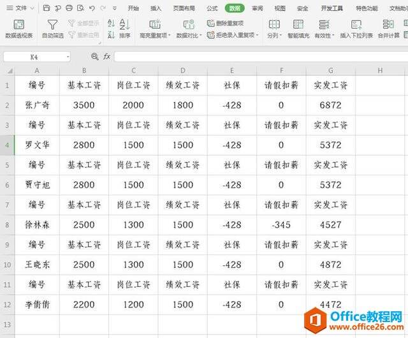The image size is (408, 338).
Task: Click the Redo arrow icon
Action: tap(103, 8)
